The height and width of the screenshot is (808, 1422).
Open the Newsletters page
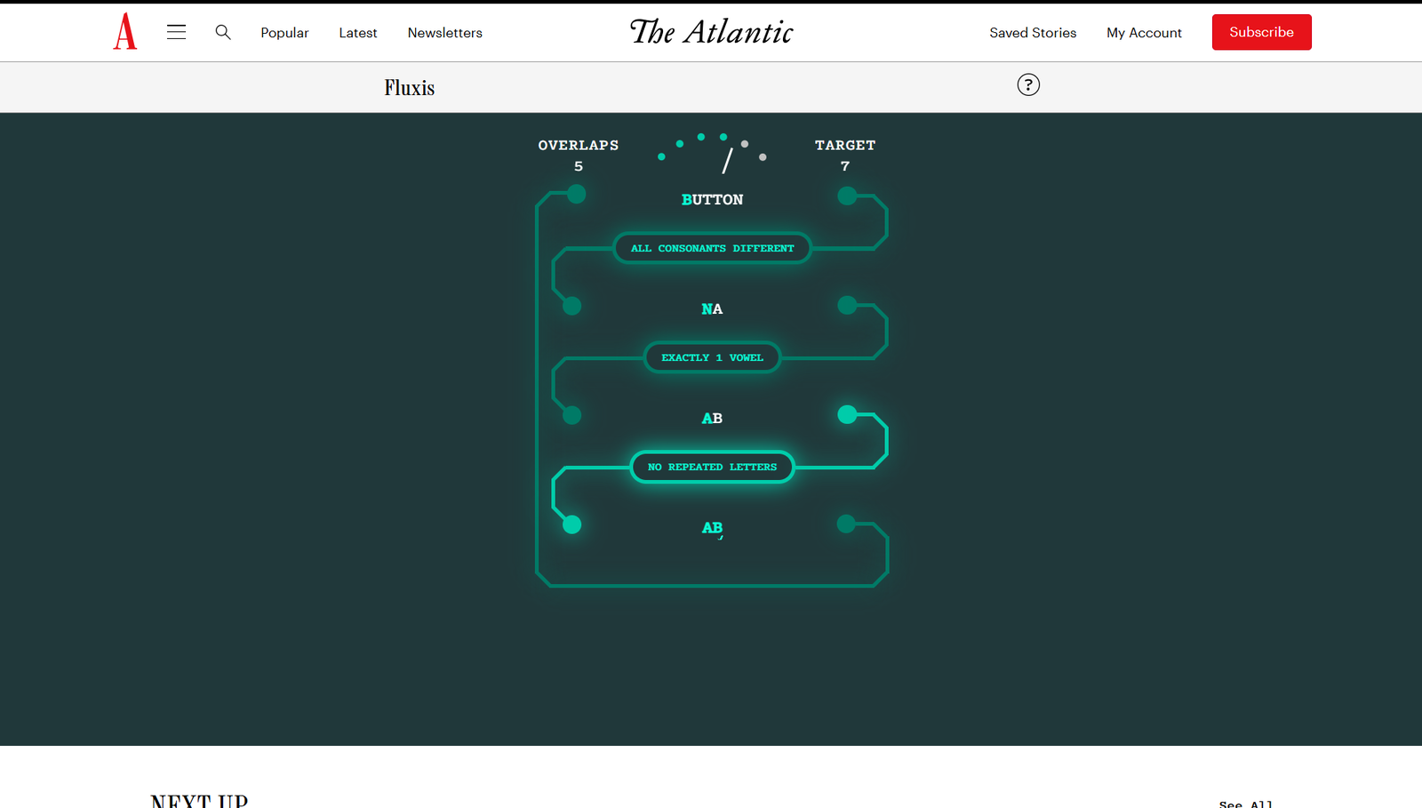click(444, 33)
